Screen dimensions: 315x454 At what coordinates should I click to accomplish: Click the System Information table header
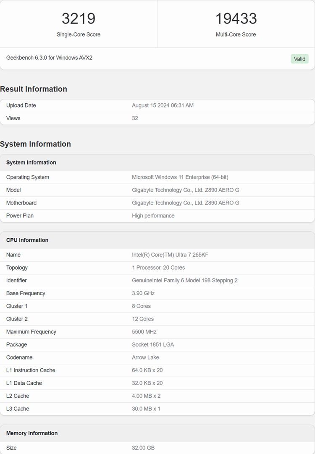pos(31,163)
